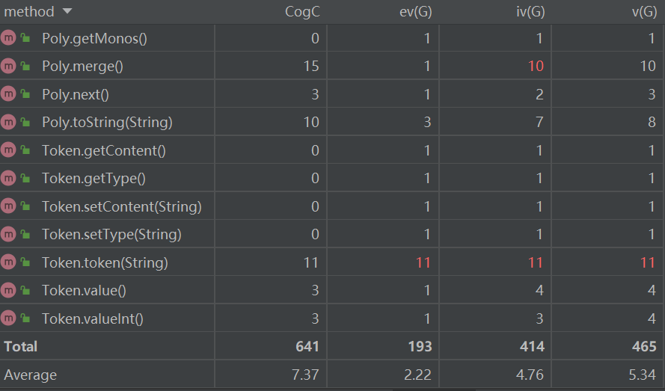Click the method icon beside Token.setContent(String)
665x391 pixels.
[x=9, y=206]
